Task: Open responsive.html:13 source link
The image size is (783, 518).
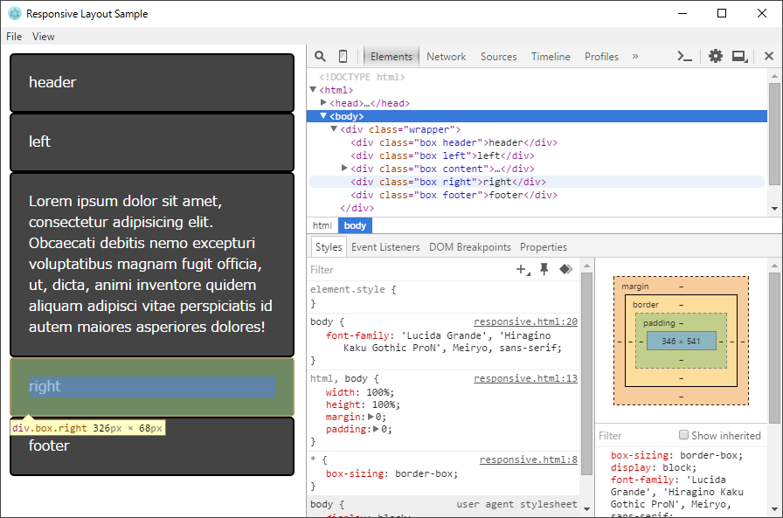Action: click(x=525, y=378)
